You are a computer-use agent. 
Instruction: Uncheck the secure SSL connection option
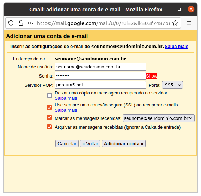pos(49,108)
